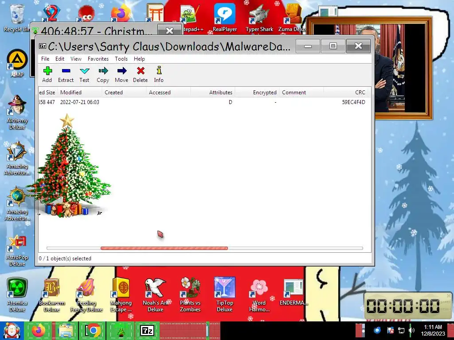Viewport: 454px width, 340px height.
Task: Click the '0 / 1 object(s) selected' status text
Action: tap(65, 259)
